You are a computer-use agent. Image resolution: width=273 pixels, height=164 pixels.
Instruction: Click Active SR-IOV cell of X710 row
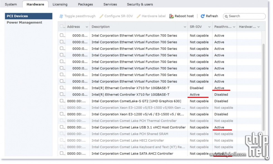click(x=195, y=95)
